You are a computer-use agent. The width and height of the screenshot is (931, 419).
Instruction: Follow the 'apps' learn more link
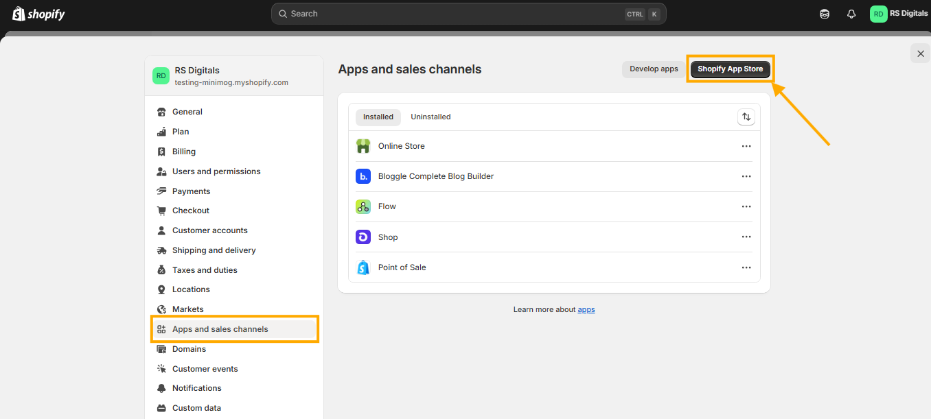tap(586, 310)
